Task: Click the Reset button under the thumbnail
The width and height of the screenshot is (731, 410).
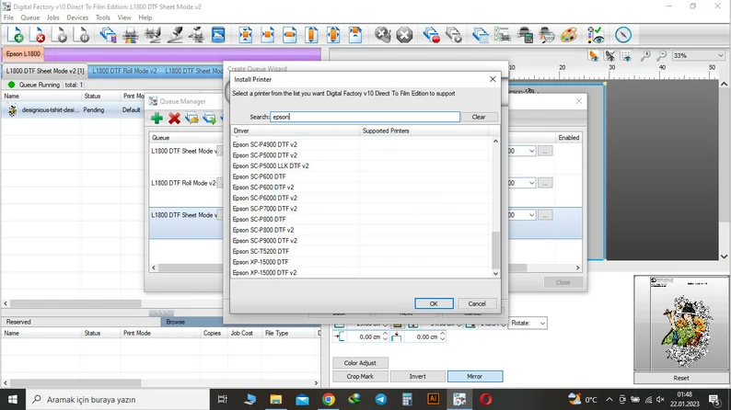Action: [x=680, y=378]
